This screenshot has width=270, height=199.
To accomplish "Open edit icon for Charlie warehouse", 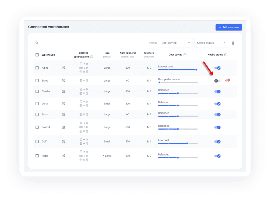I will [63, 91].
